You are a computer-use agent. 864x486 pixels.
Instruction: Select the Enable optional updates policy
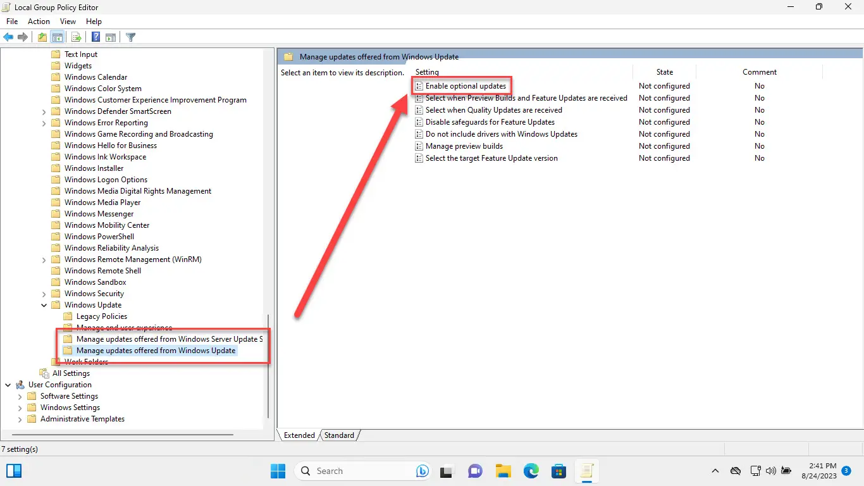click(466, 86)
